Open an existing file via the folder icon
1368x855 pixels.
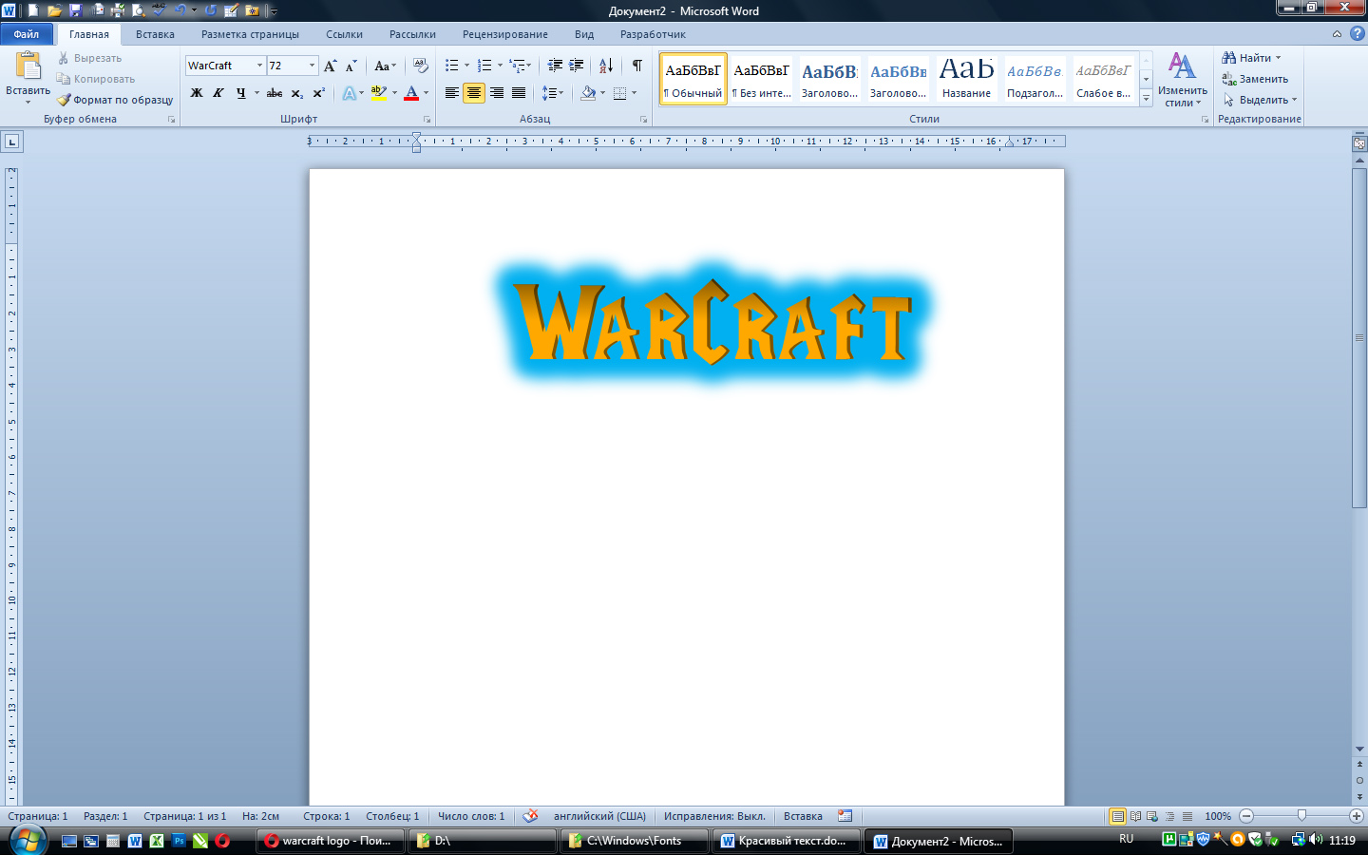54,10
